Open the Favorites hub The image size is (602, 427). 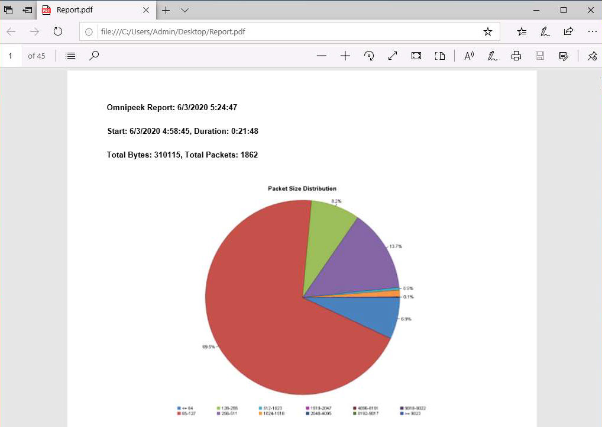coord(522,31)
